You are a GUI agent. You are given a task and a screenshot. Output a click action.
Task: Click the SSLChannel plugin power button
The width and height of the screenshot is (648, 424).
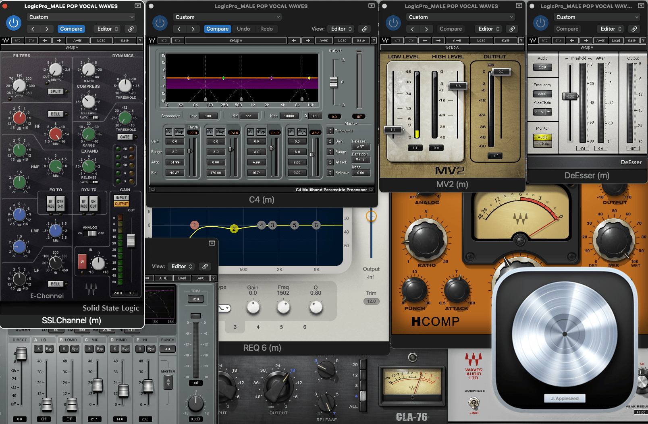(14, 23)
